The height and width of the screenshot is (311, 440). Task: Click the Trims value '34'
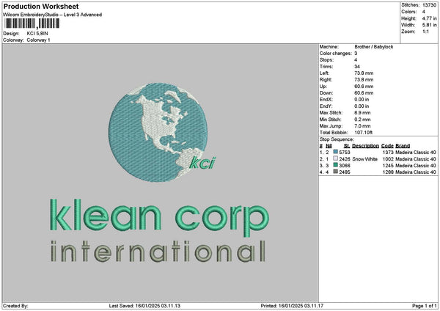tap(357, 67)
